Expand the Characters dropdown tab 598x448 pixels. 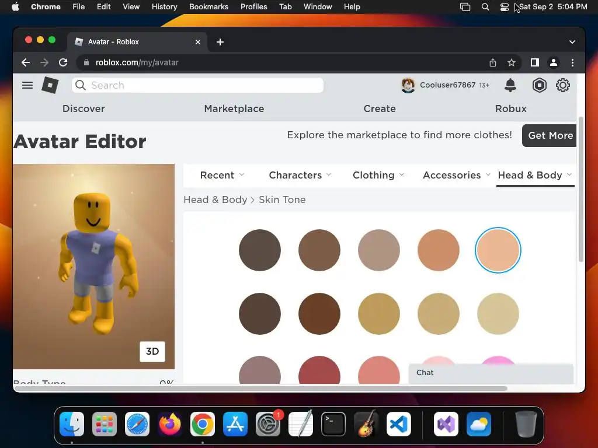[x=300, y=175]
